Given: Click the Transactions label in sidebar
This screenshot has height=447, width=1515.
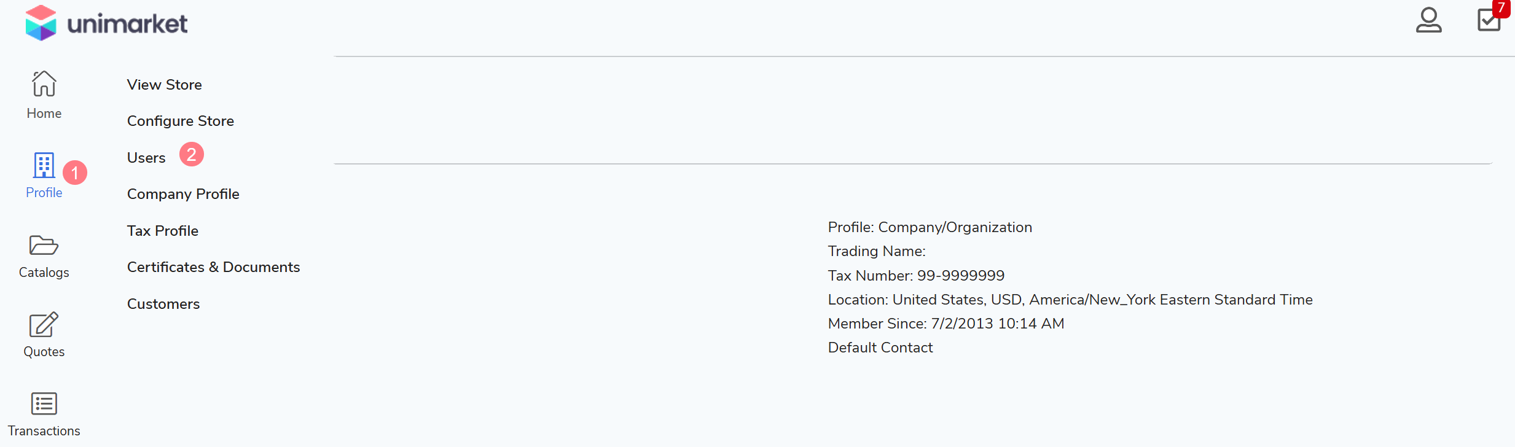Looking at the screenshot, I should pyautogui.click(x=44, y=431).
